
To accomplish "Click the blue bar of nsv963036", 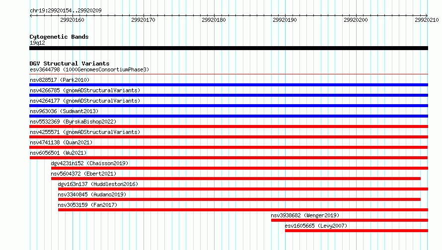I will (x=228, y=116).
